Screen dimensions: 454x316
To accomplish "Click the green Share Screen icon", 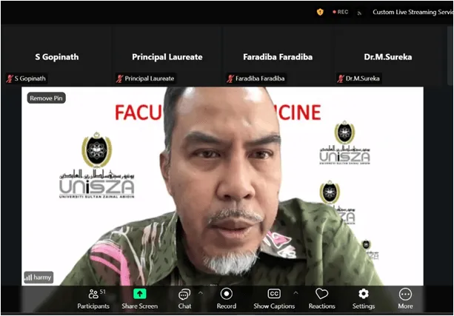I will (x=140, y=294).
